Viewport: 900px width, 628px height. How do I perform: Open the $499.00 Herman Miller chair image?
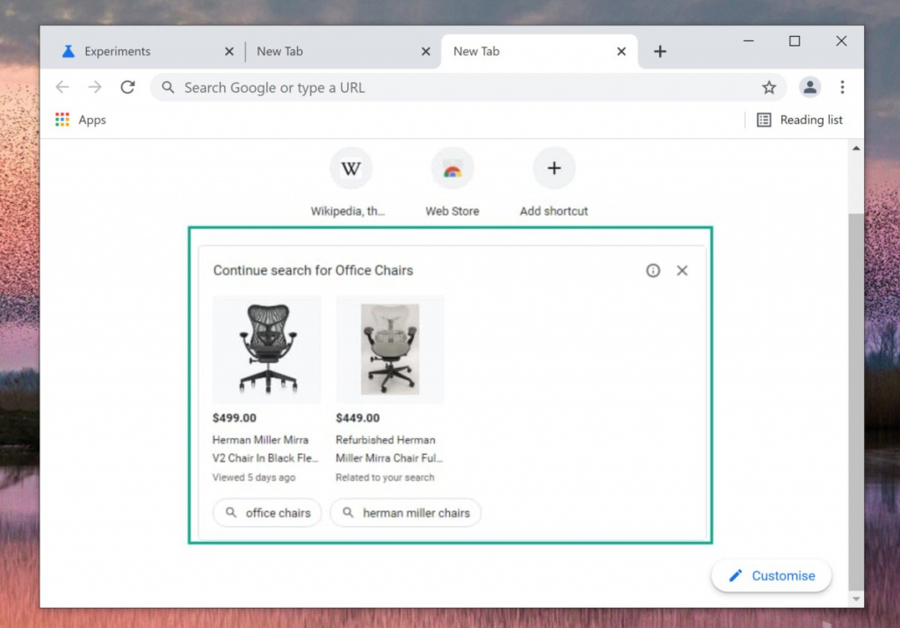tap(267, 349)
